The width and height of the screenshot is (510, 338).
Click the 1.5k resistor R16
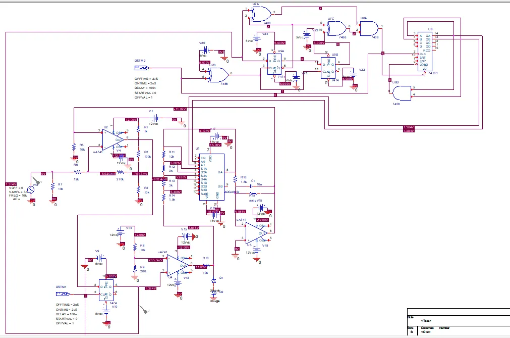click(x=235, y=179)
